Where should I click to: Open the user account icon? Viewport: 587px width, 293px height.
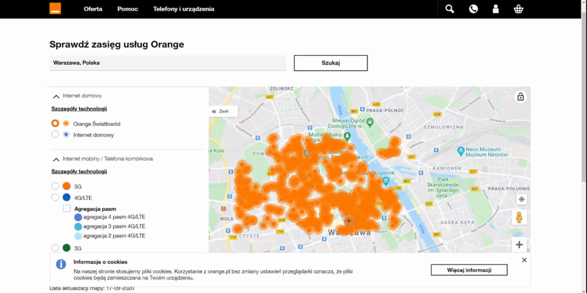(495, 9)
